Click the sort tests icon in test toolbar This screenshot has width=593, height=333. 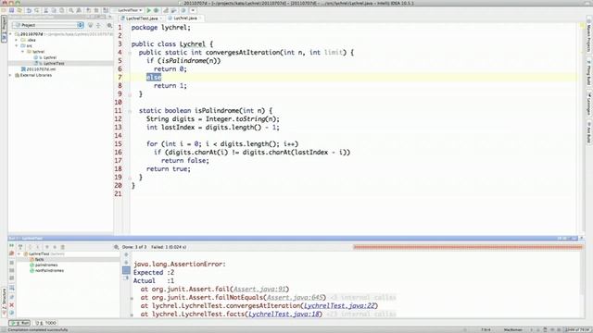[x=20, y=247]
